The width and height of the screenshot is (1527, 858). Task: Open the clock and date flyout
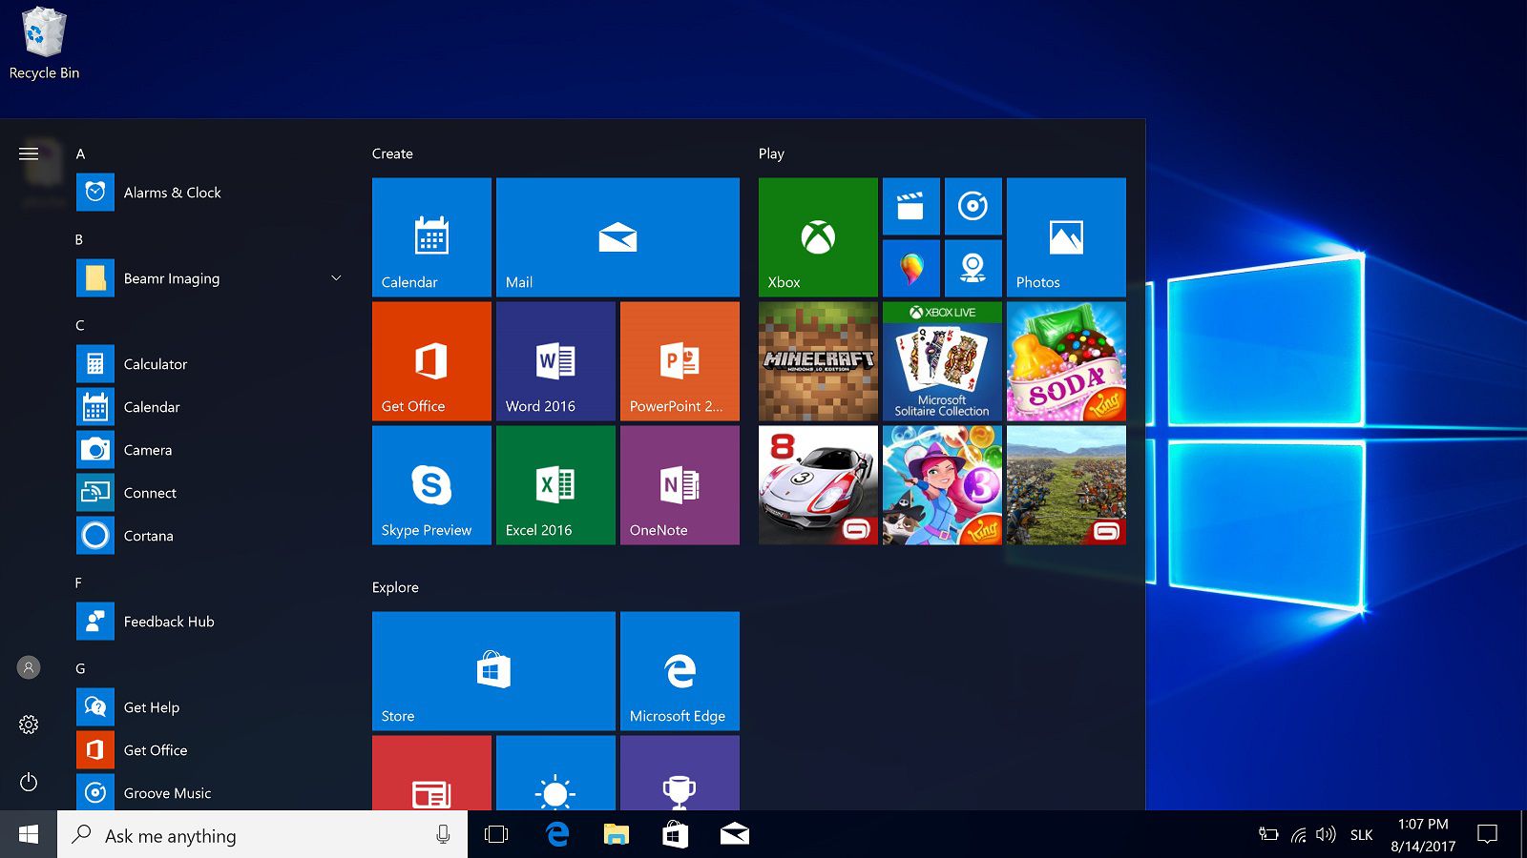click(1423, 835)
